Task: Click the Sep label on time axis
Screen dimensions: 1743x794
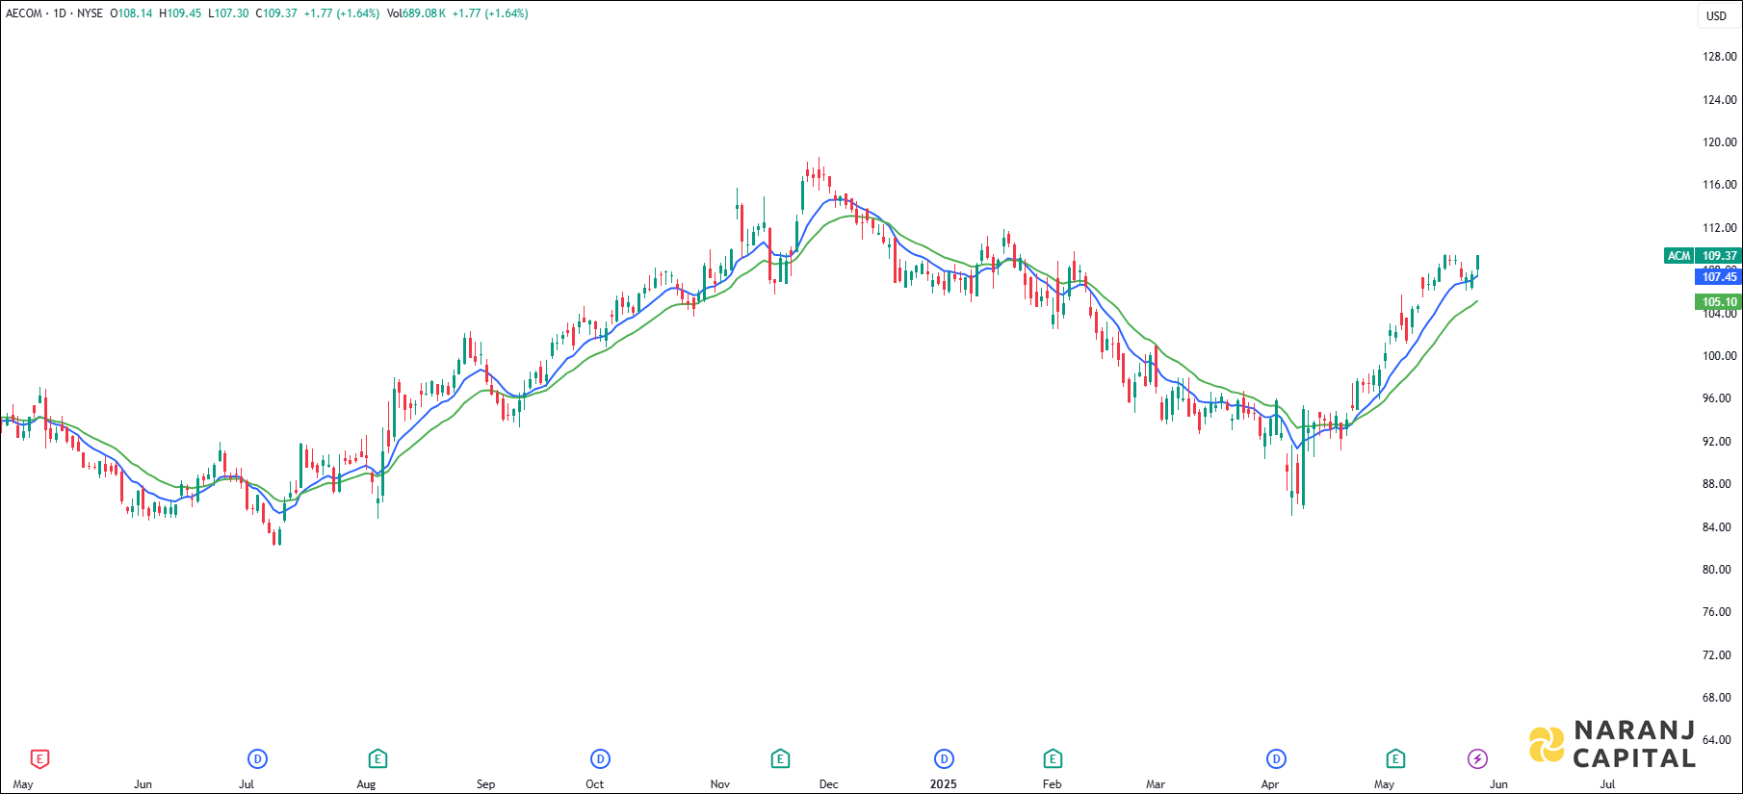Action: [x=486, y=784]
